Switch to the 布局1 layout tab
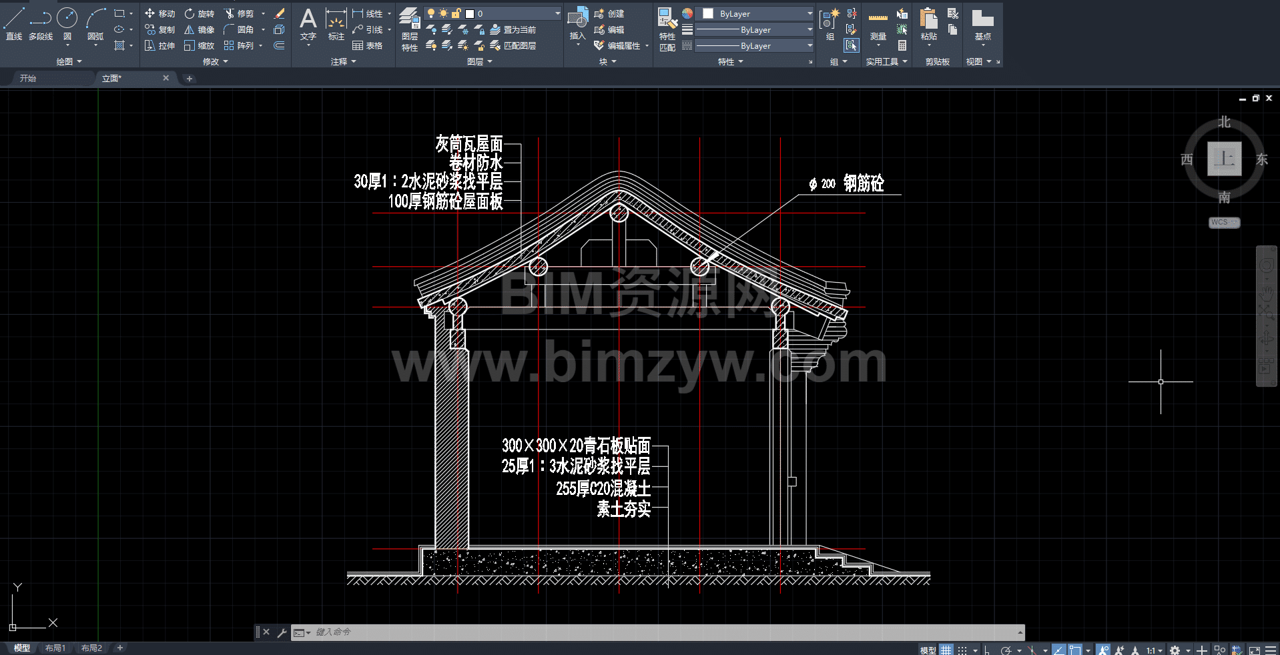The height and width of the screenshot is (655, 1280). [55, 648]
